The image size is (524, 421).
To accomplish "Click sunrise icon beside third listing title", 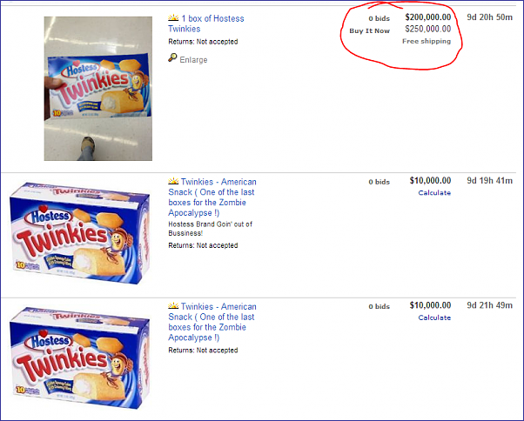I will tap(173, 305).
